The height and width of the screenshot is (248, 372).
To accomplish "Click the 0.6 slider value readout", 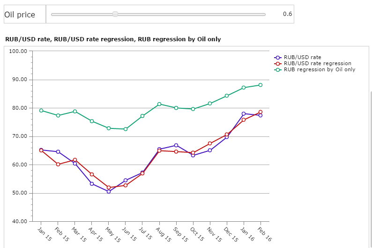I will click(x=287, y=14).
